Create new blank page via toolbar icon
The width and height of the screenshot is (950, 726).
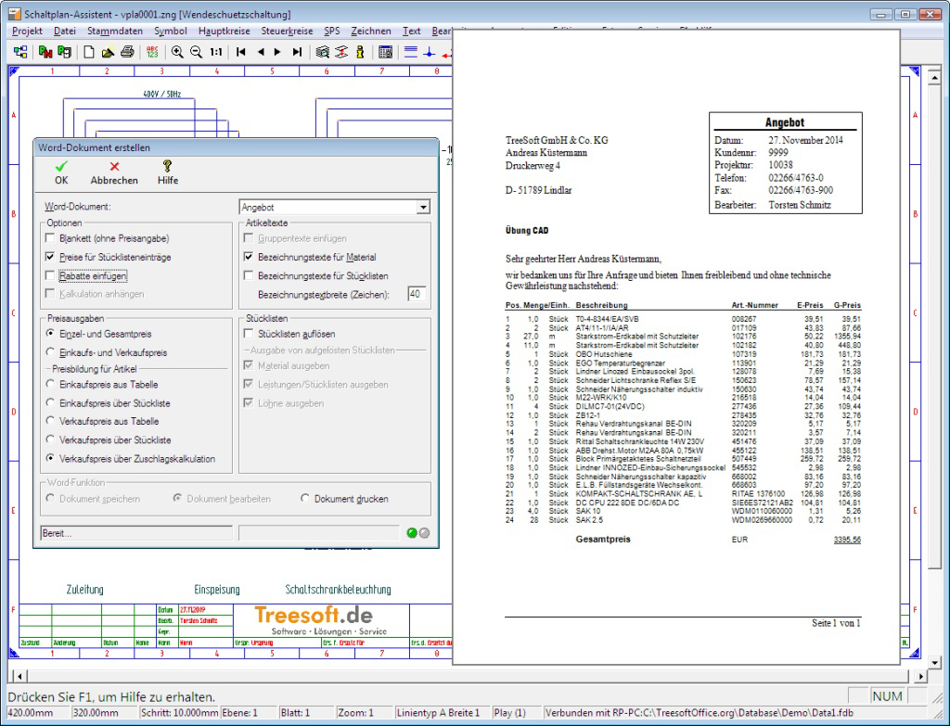click(x=89, y=52)
